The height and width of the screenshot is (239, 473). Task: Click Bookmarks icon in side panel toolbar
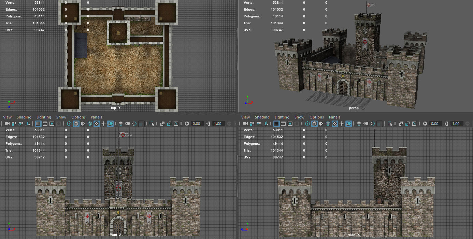click(x=267, y=124)
